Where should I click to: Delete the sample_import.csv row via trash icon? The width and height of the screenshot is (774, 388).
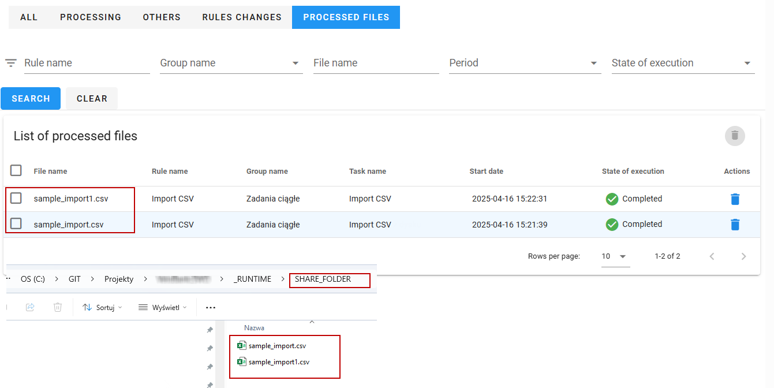point(735,225)
